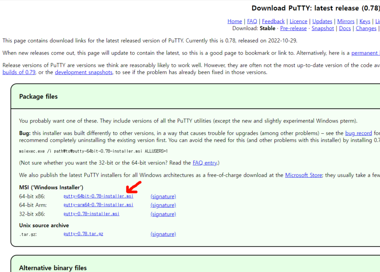Click the bold 'Stable' download label
380x272 pixels.
267,28
